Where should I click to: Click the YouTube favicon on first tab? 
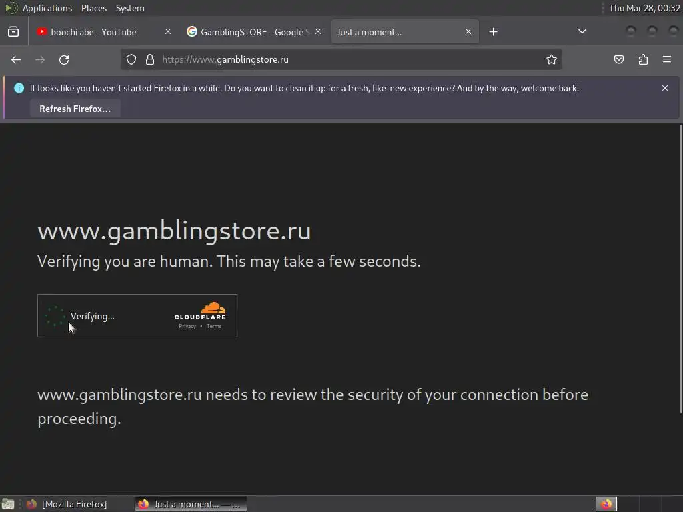click(x=42, y=32)
